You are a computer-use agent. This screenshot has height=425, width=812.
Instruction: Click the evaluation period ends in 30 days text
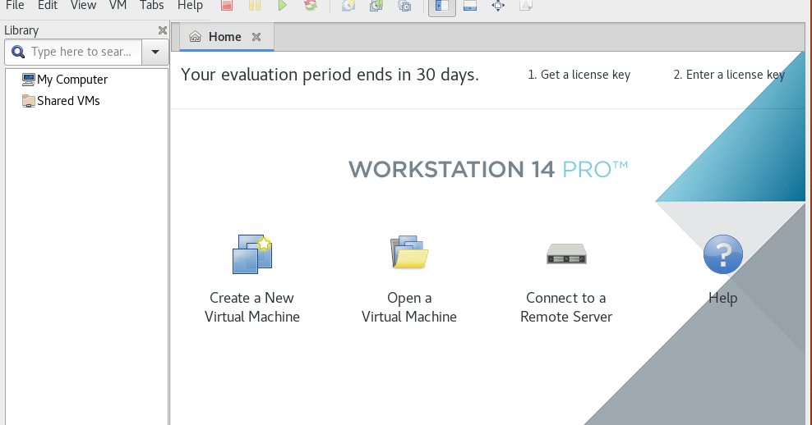tap(330, 75)
